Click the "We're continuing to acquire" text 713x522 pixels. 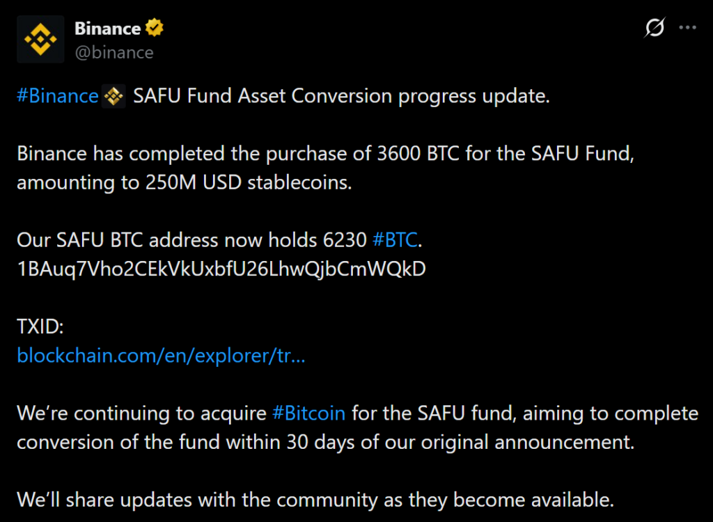point(142,413)
